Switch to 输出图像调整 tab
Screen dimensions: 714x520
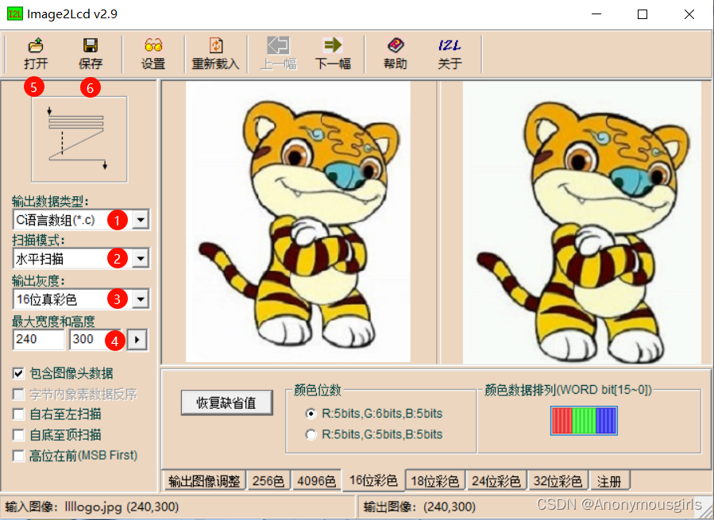[x=204, y=481]
